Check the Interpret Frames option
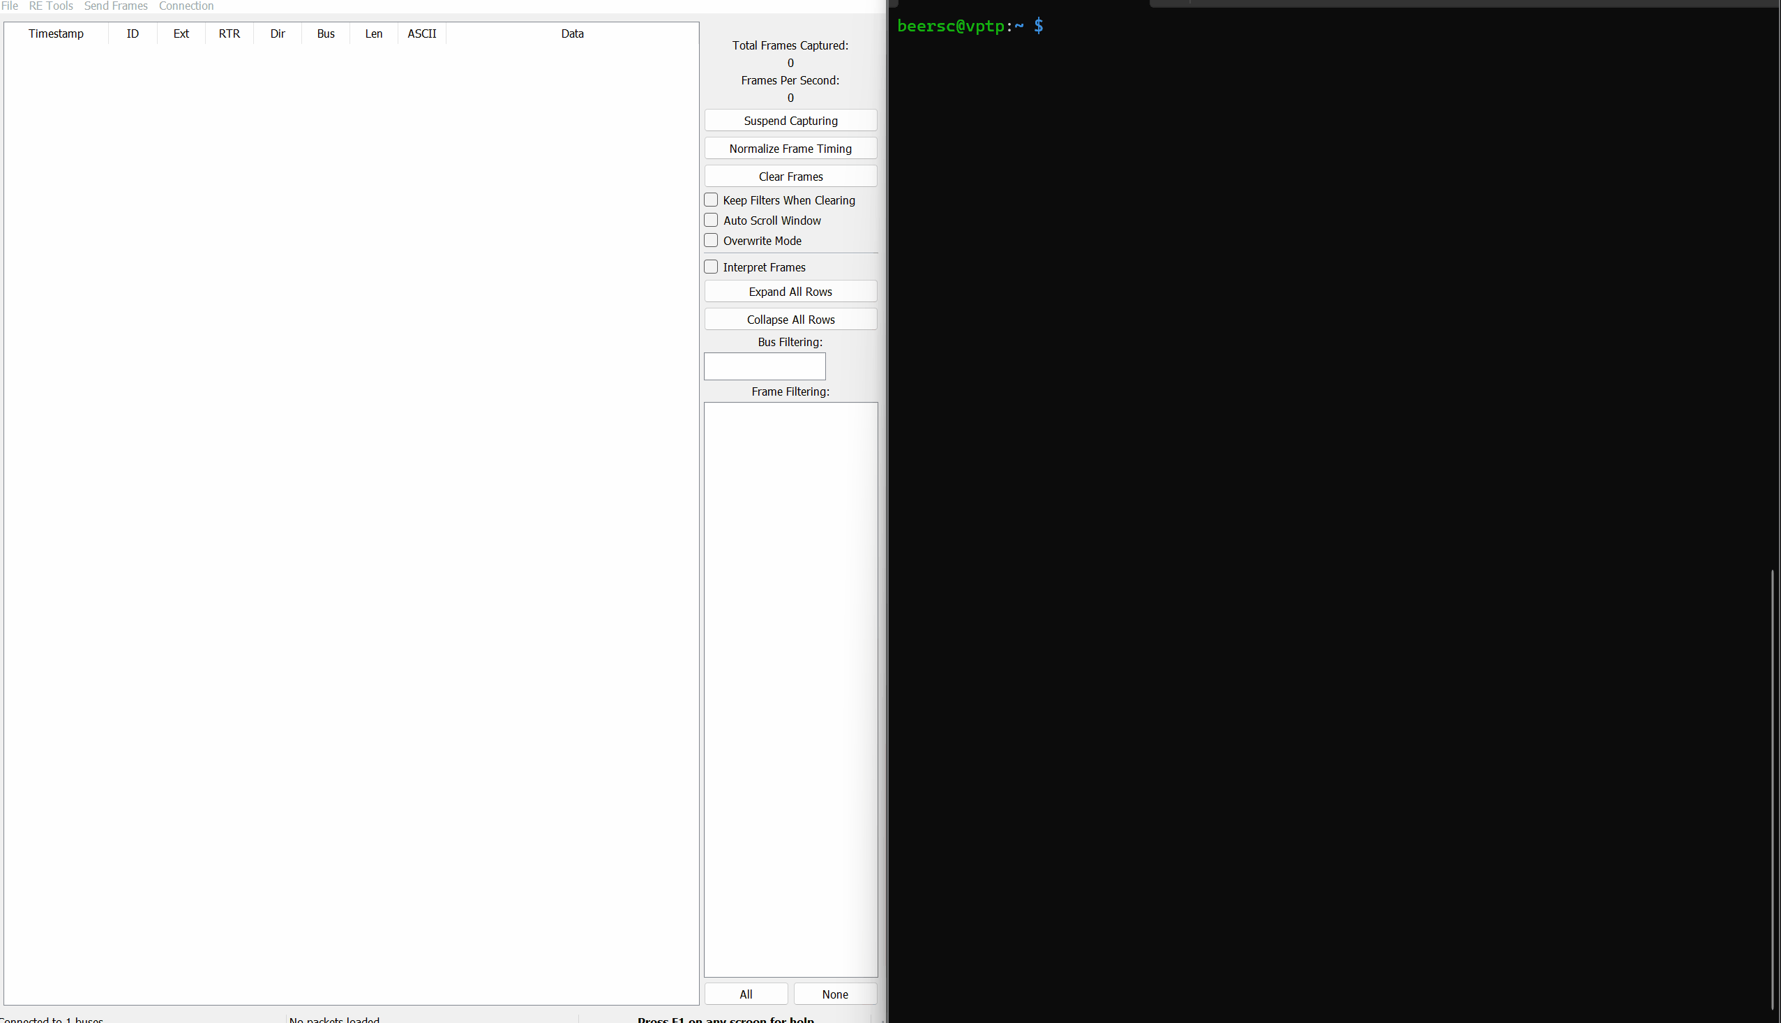1781x1023 pixels. (x=711, y=267)
